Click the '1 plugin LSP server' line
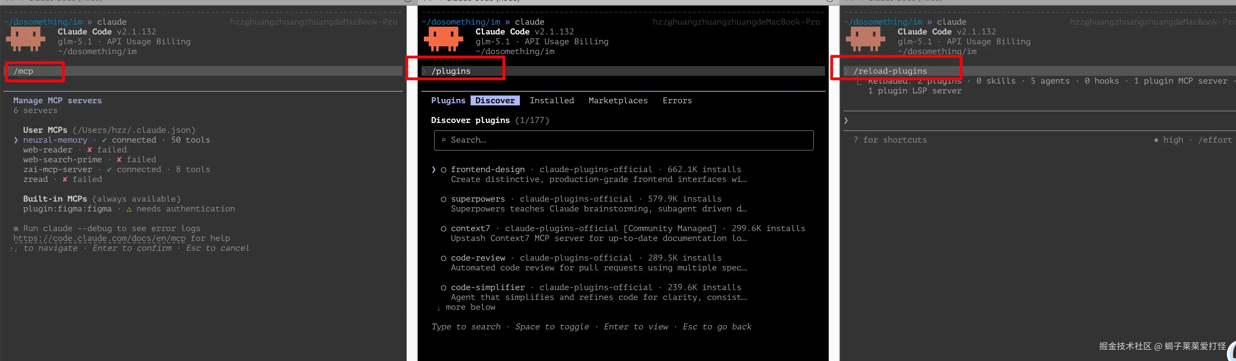Screen dimensions: 1236x361 [x=915, y=91]
